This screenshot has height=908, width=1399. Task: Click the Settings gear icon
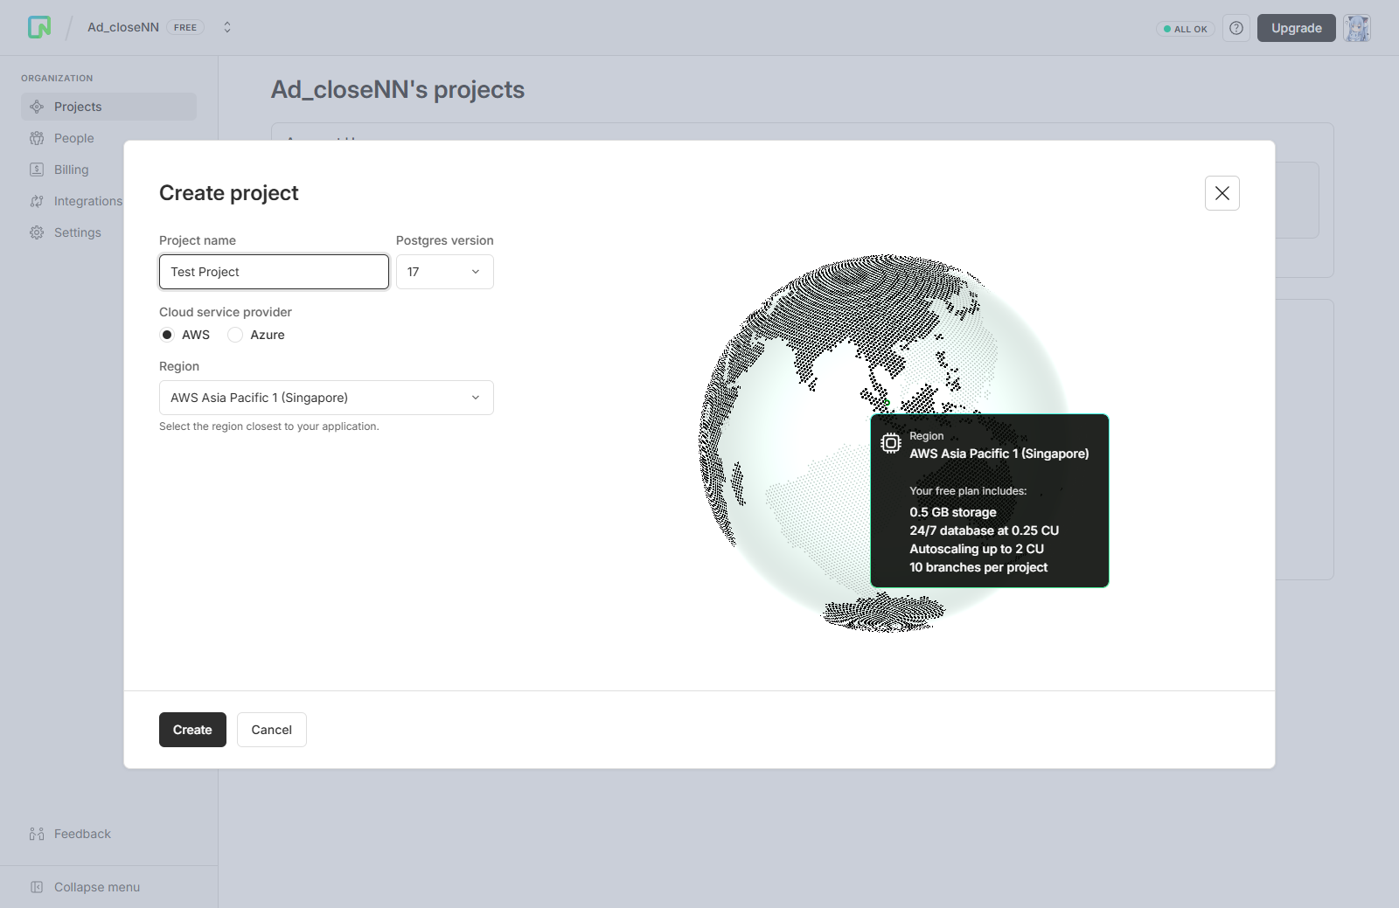click(x=37, y=232)
